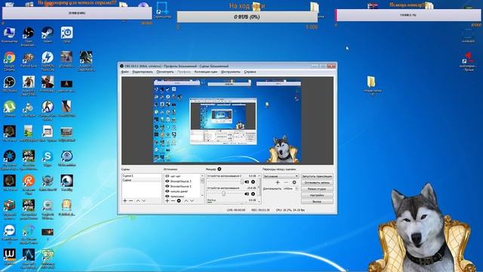Toggle visibility of чат чат source
Viewport: 483px width, 272px height.
point(168,176)
